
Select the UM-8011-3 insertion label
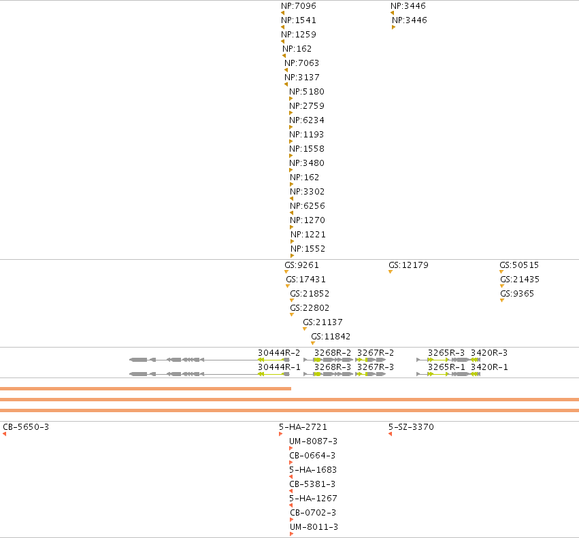(x=314, y=527)
